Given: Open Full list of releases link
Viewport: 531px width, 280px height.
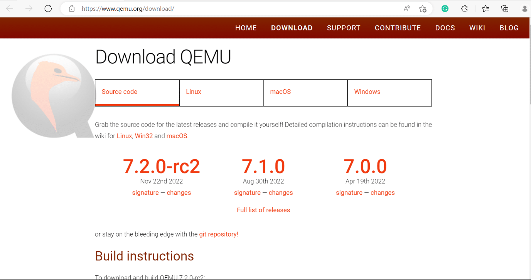Looking at the screenshot, I should click(x=263, y=210).
